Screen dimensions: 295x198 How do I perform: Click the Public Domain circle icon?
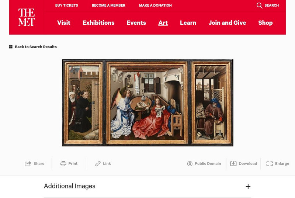click(x=190, y=164)
